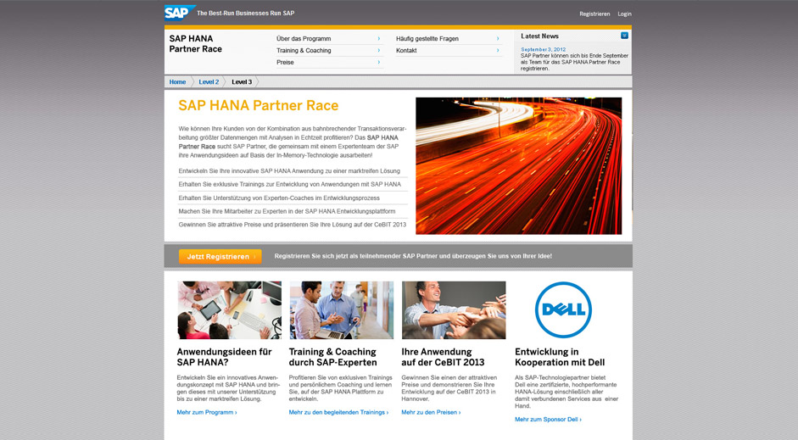This screenshot has height=440, width=798.
Task: Click bullet about exklusive Trainings
Action: point(289,184)
